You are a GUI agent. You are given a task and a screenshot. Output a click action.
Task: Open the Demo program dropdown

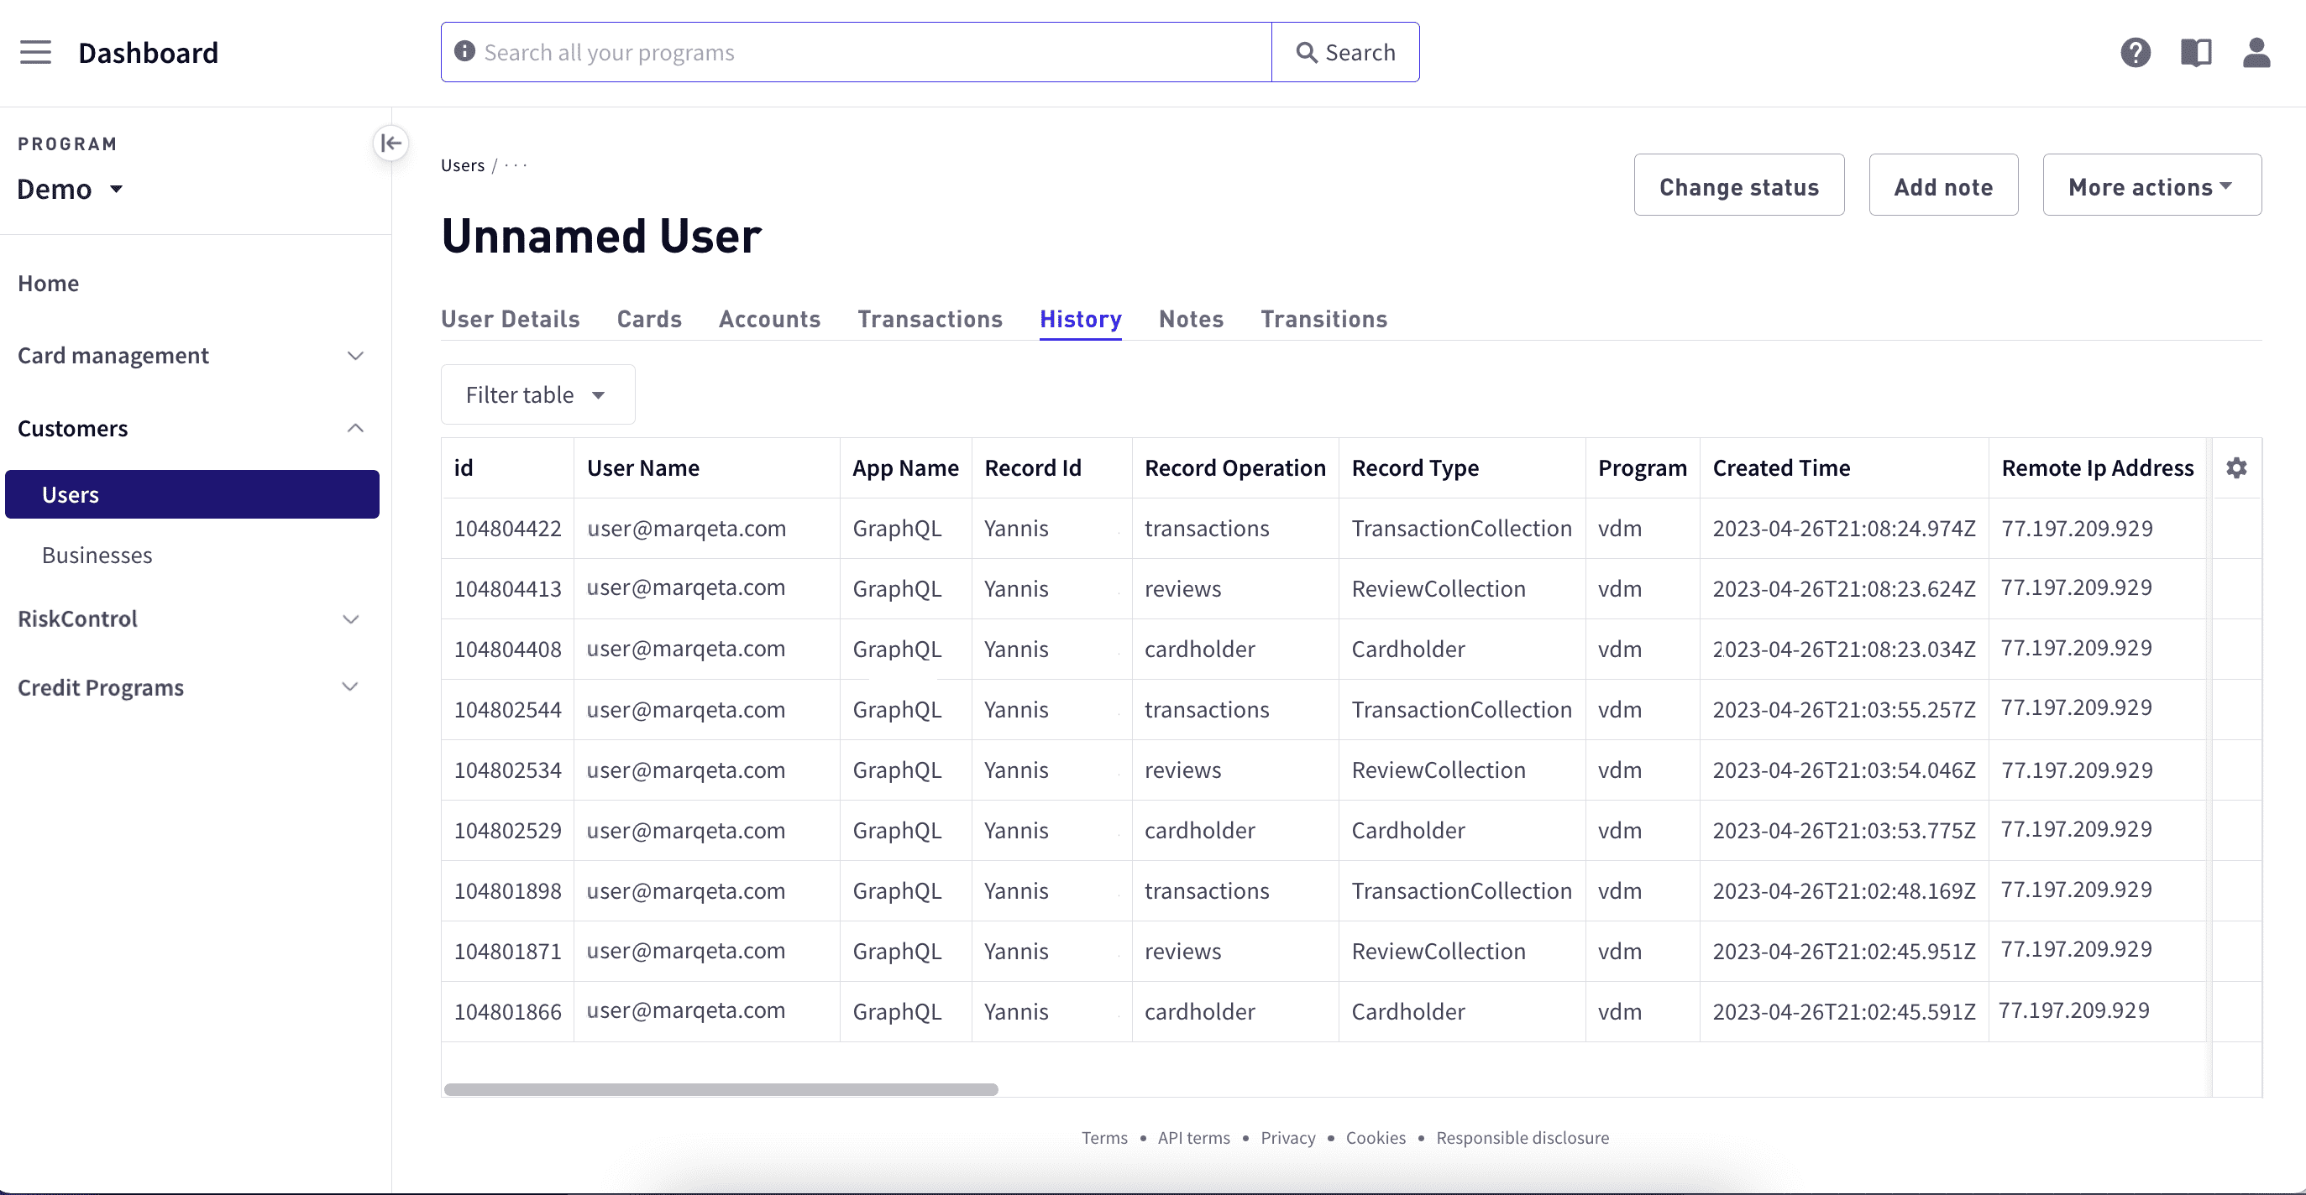click(x=71, y=189)
